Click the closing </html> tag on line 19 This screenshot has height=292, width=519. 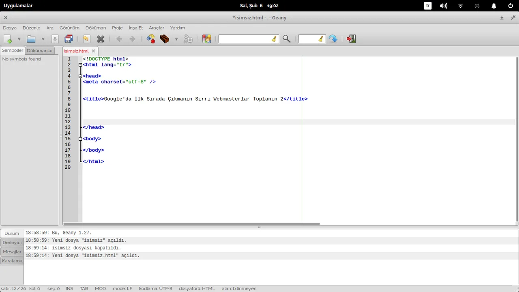pyautogui.click(x=93, y=161)
